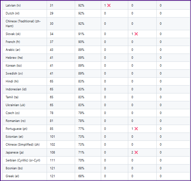Click the Czech (cs) 79% value

click(x=81, y=113)
